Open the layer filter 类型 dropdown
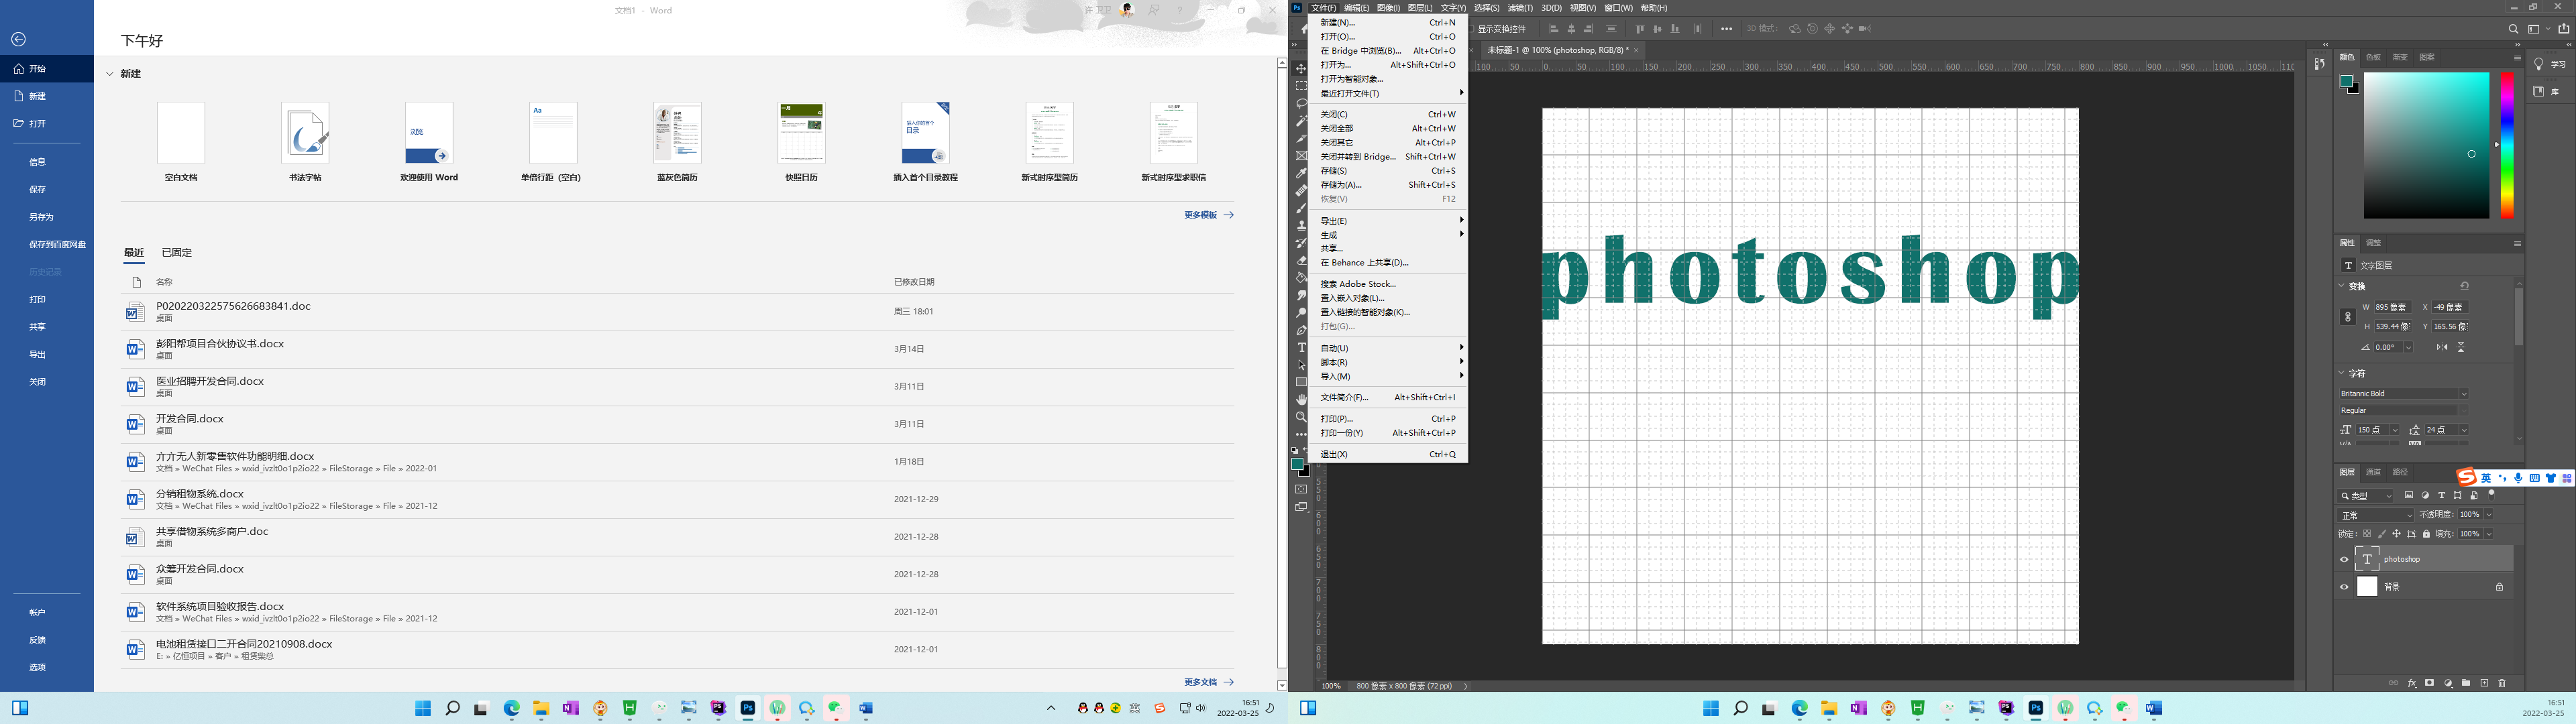 pyautogui.click(x=2365, y=495)
